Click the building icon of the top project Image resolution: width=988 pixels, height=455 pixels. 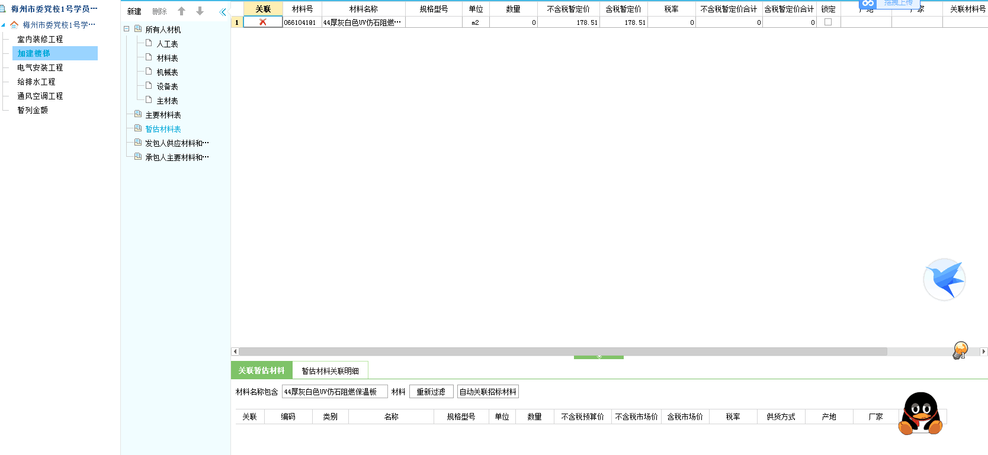pyautogui.click(x=3, y=9)
